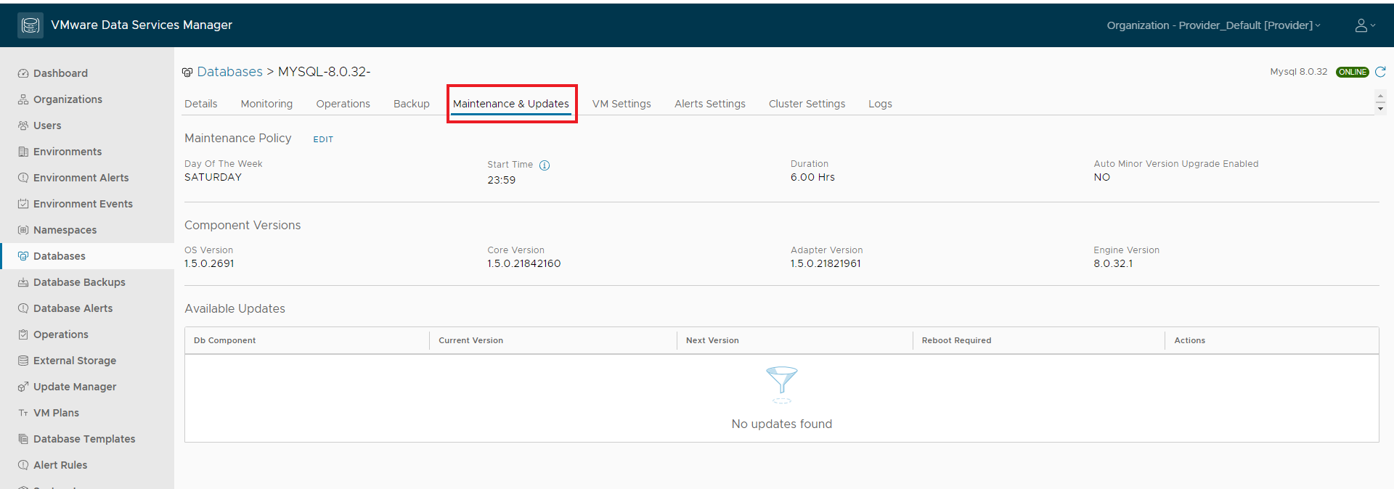1394x489 pixels.
Task: Open the Backup tab
Action: point(412,104)
